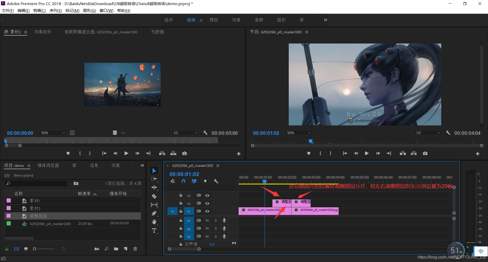The width and height of the screenshot is (488, 262).
Task: Play the Program monitor
Action: click(367, 153)
